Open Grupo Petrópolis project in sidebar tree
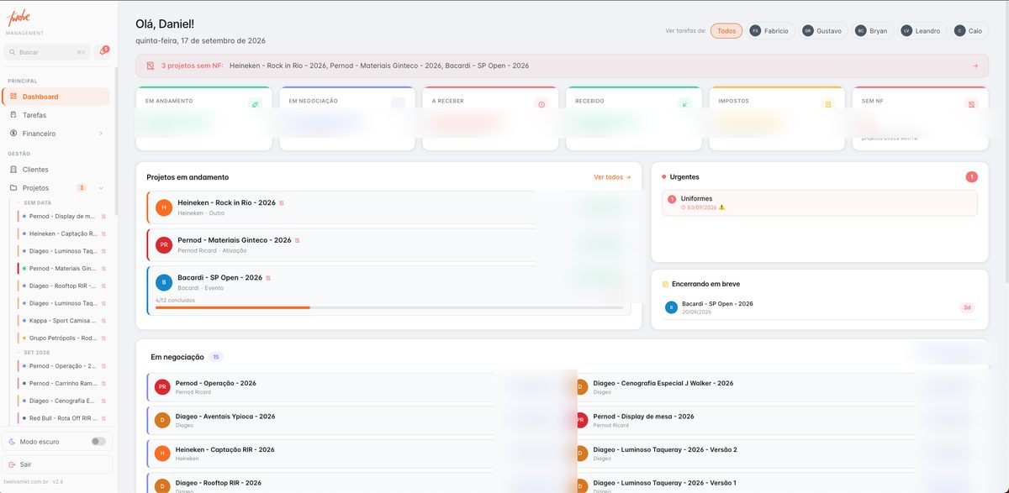The image size is (1009, 493). 63,338
